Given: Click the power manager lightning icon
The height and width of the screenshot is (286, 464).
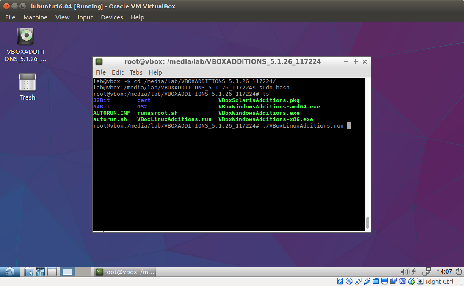Looking at the screenshot, I should pos(414,272).
